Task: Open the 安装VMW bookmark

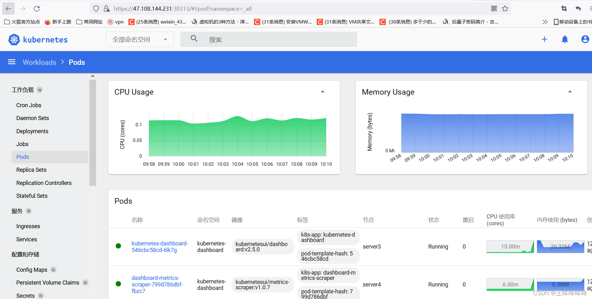Action: 283,22
